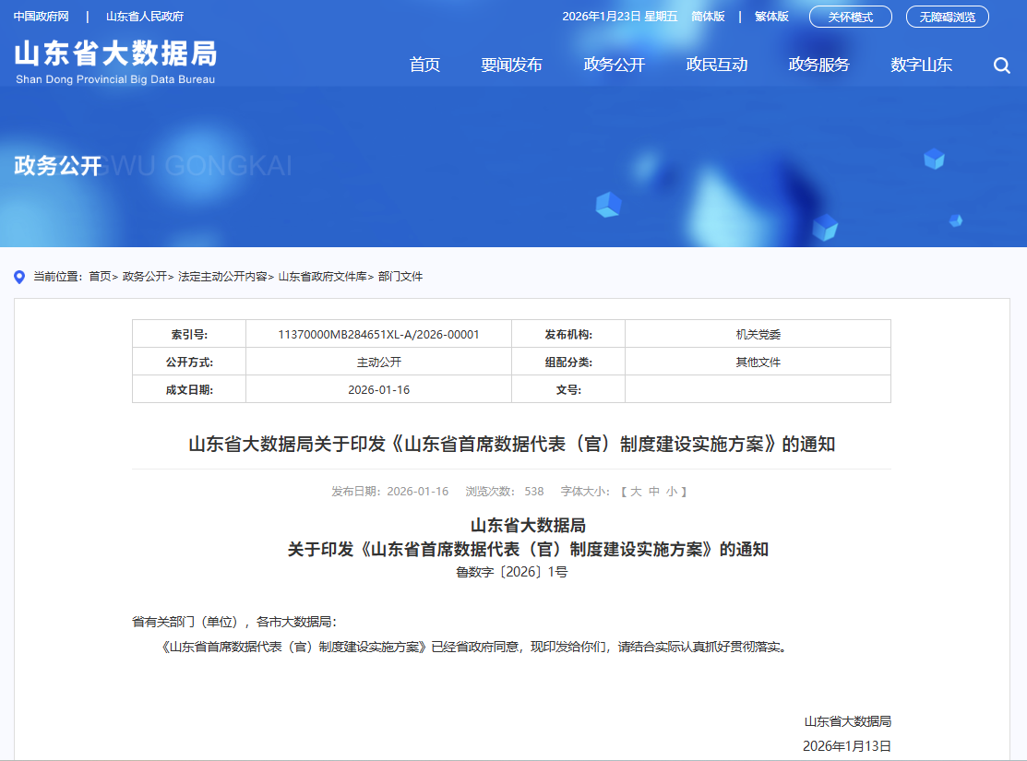Open the 要闻发布 navigation menu
Image resolution: width=1027 pixels, height=761 pixels.
pos(512,65)
